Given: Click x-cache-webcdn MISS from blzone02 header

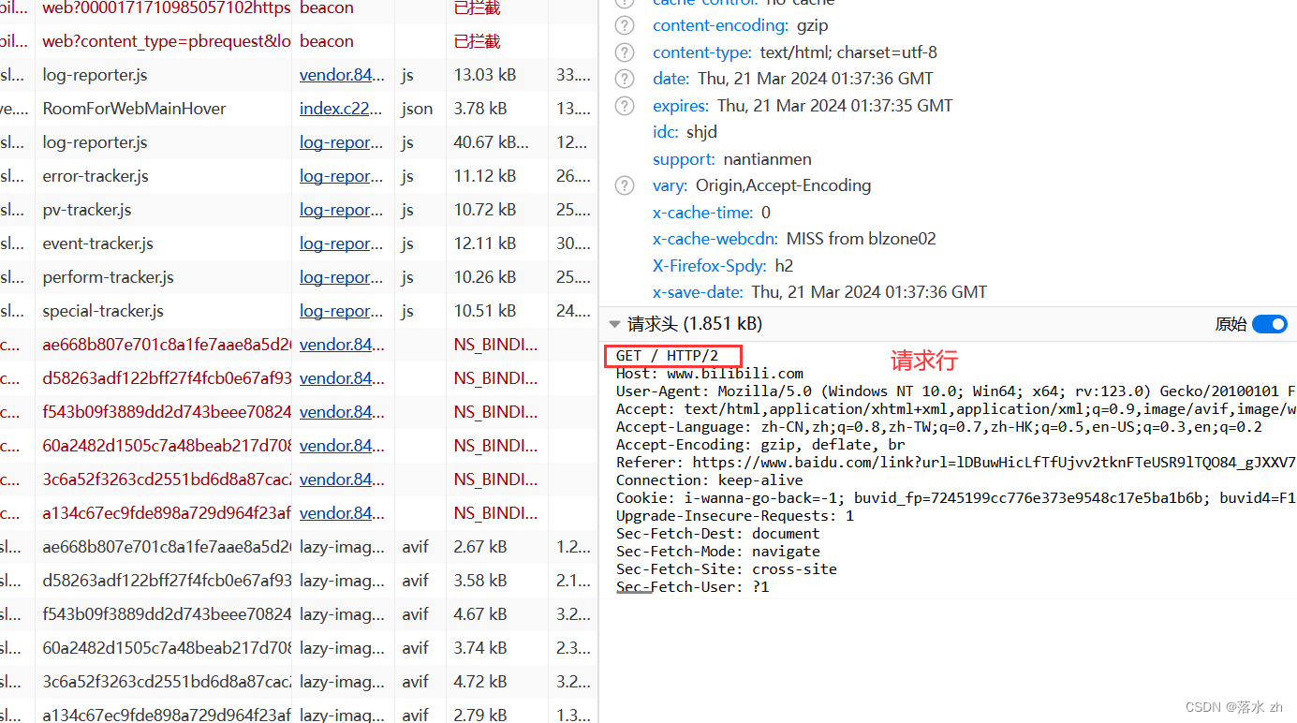Looking at the screenshot, I should [794, 239].
